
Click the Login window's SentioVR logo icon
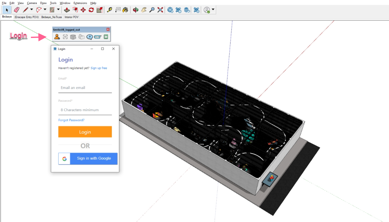pos(55,49)
